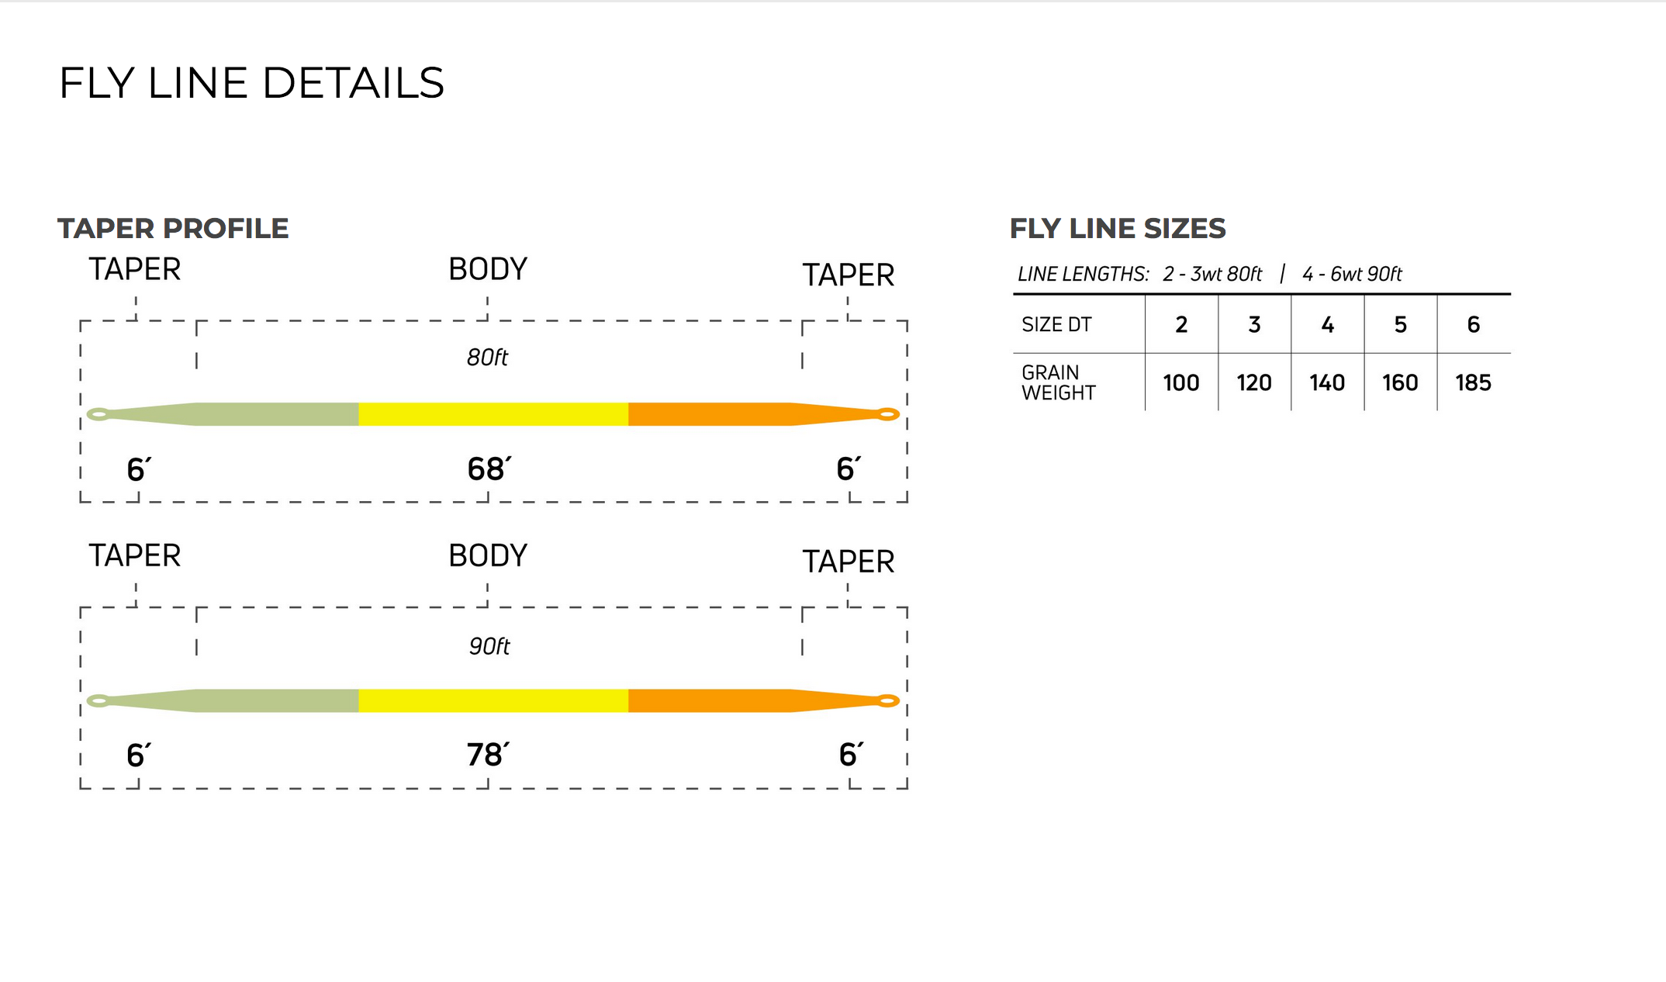Click the SIZE DT row header

click(x=1056, y=325)
